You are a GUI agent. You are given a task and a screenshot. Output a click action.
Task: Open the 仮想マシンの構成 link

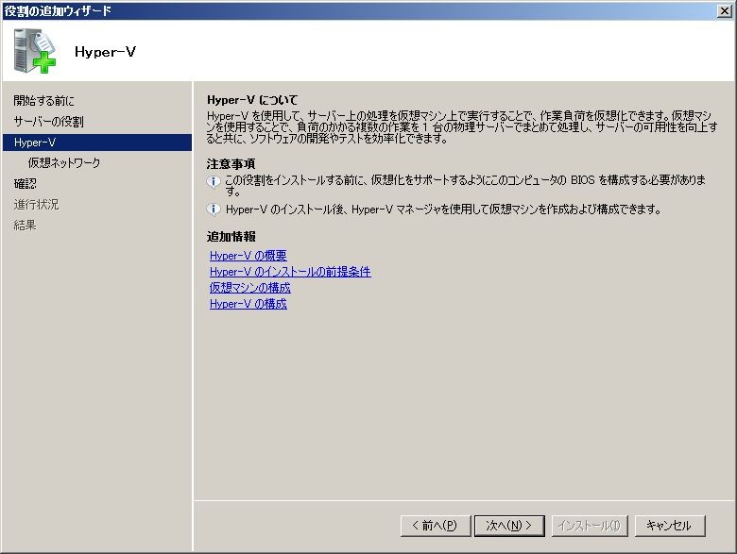(x=250, y=288)
